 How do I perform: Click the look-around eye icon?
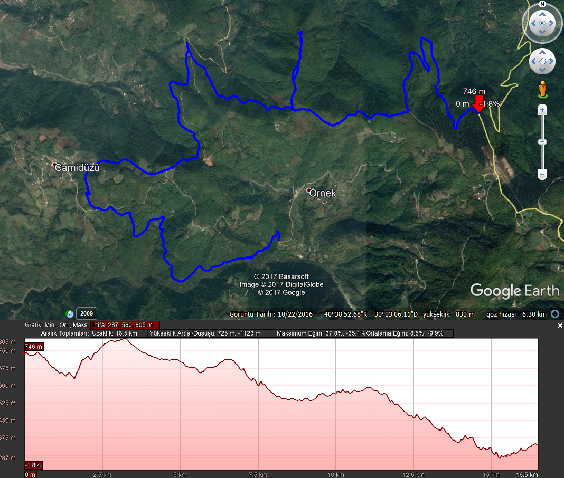click(542, 23)
